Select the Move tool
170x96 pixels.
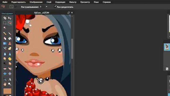coord(10,18)
